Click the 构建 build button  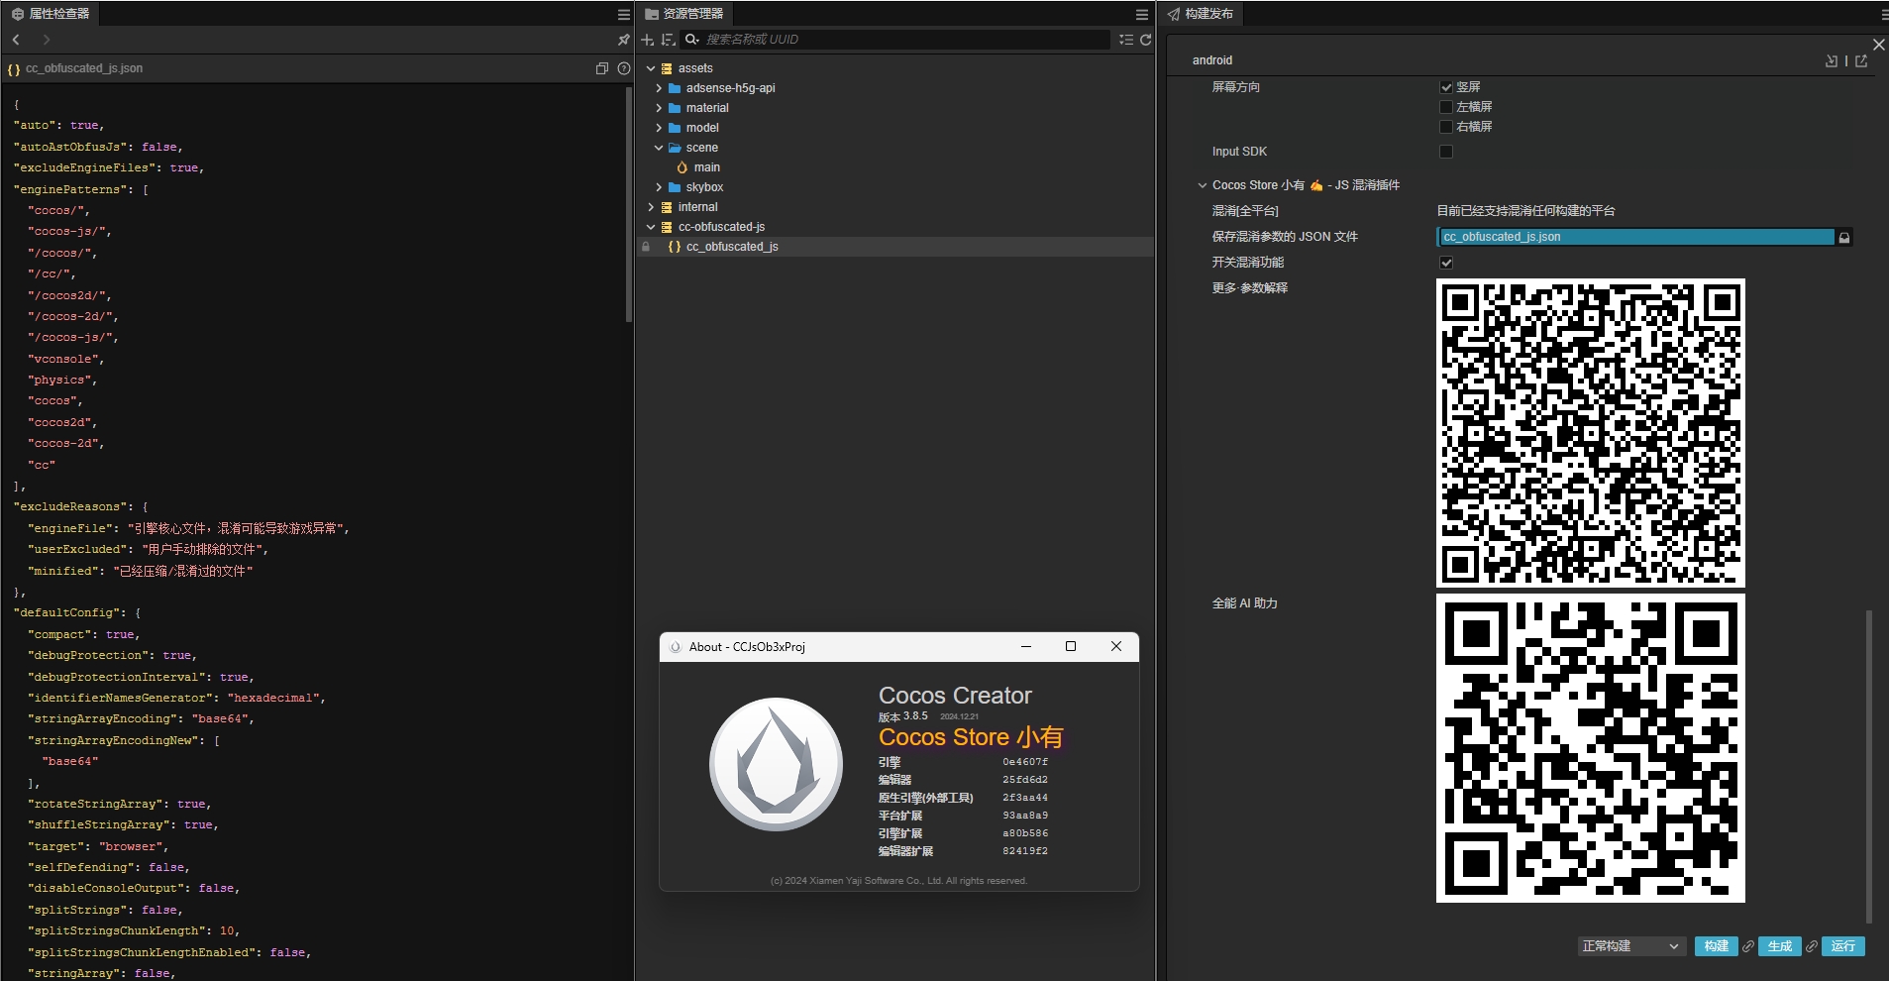(1717, 946)
